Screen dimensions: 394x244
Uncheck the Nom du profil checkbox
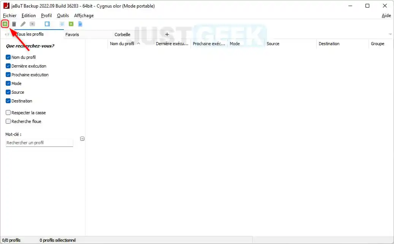tap(8, 57)
